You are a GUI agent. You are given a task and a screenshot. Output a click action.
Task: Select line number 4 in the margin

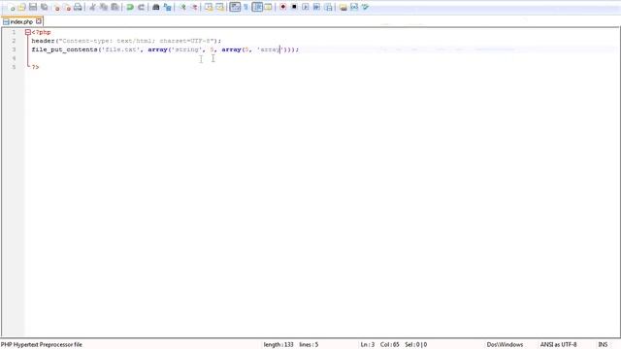14,58
